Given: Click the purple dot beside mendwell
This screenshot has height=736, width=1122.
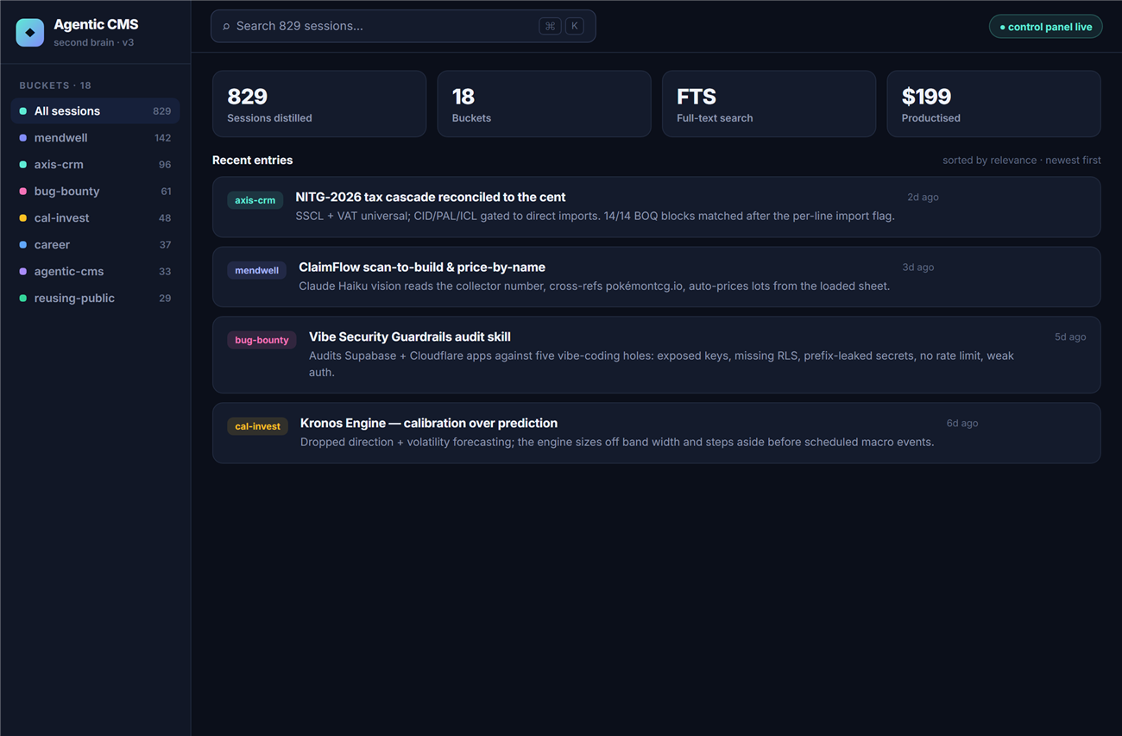Looking at the screenshot, I should point(23,138).
